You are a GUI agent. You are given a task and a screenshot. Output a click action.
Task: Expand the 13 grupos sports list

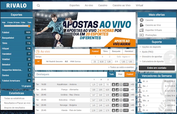[26, 86]
